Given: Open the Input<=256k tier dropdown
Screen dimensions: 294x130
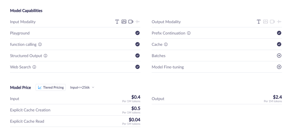Looking at the screenshot, I should [82, 87].
